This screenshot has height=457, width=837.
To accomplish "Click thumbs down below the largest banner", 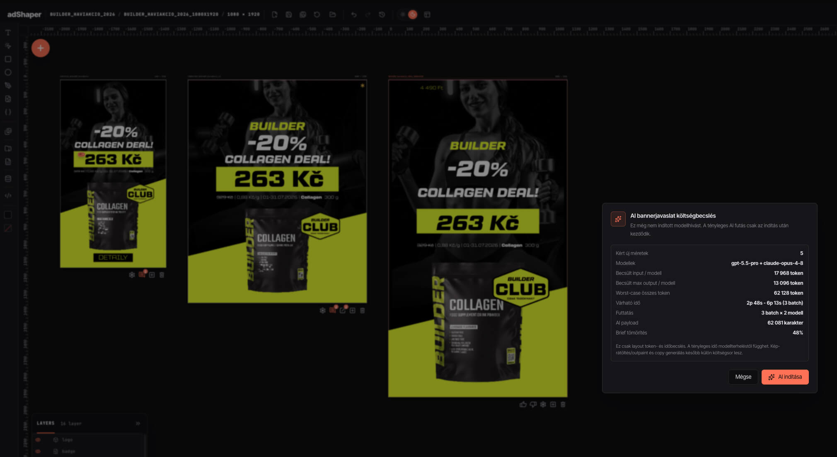I will click(x=533, y=404).
